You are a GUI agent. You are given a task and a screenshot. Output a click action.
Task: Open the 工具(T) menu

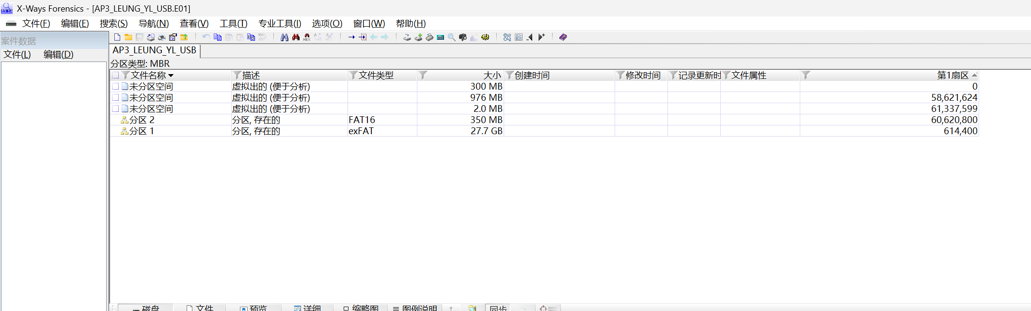234,23
